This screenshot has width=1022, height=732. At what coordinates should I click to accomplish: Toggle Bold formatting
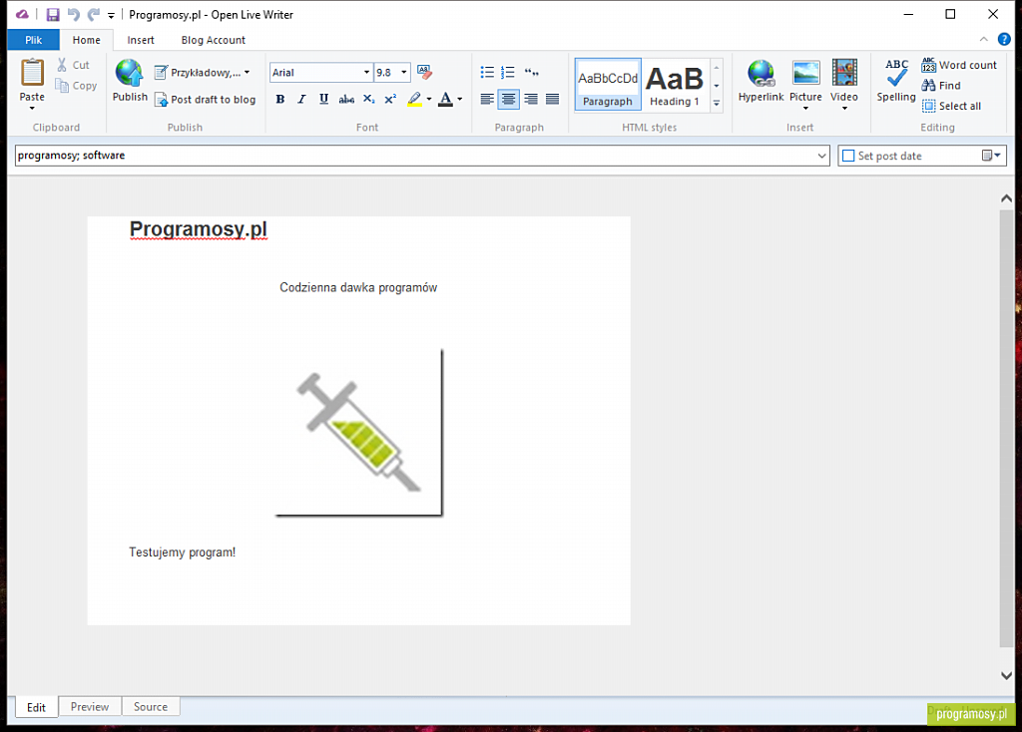pyautogui.click(x=280, y=99)
